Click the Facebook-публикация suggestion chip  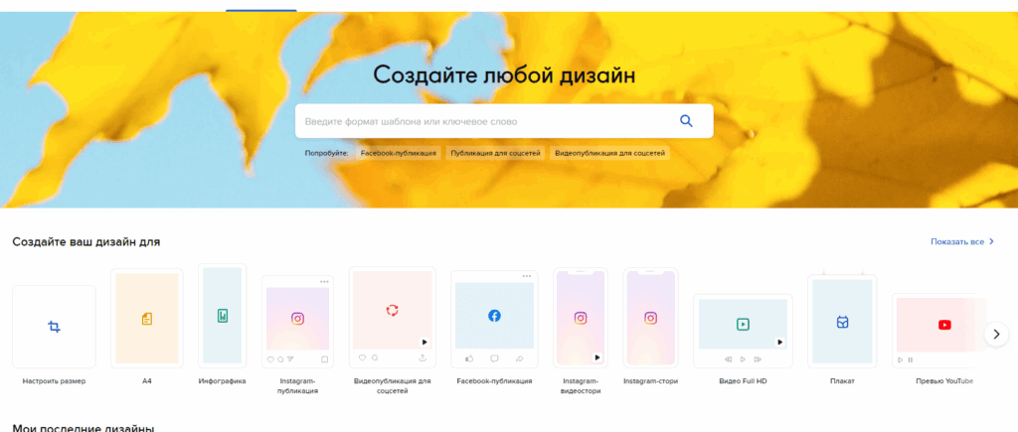(400, 153)
